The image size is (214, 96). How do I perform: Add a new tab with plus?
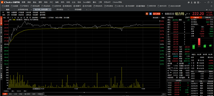click(90, 10)
